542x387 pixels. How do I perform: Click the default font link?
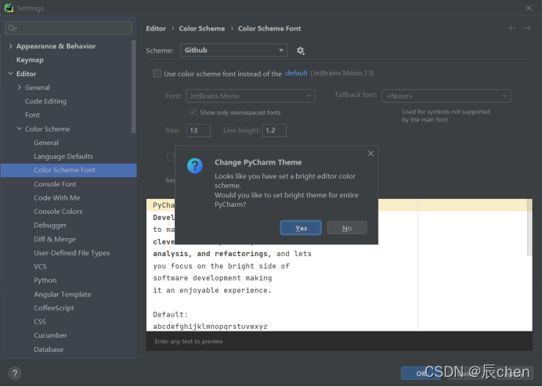296,73
